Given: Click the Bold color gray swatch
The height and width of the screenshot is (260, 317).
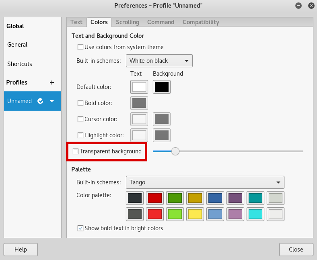Looking at the screenshot, I should [x=139, y=103].
